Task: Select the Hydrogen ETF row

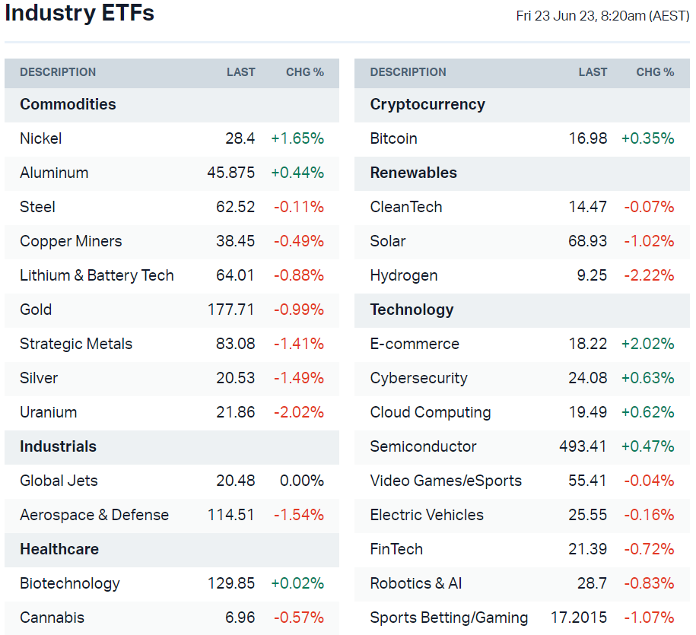Action: point(403,275)
